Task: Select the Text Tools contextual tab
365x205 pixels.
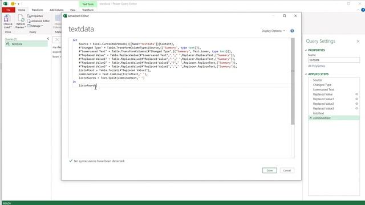Action: pos(88,4)
